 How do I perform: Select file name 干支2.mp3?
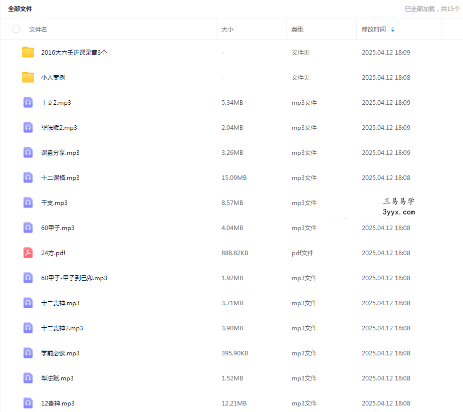point(56,102)
